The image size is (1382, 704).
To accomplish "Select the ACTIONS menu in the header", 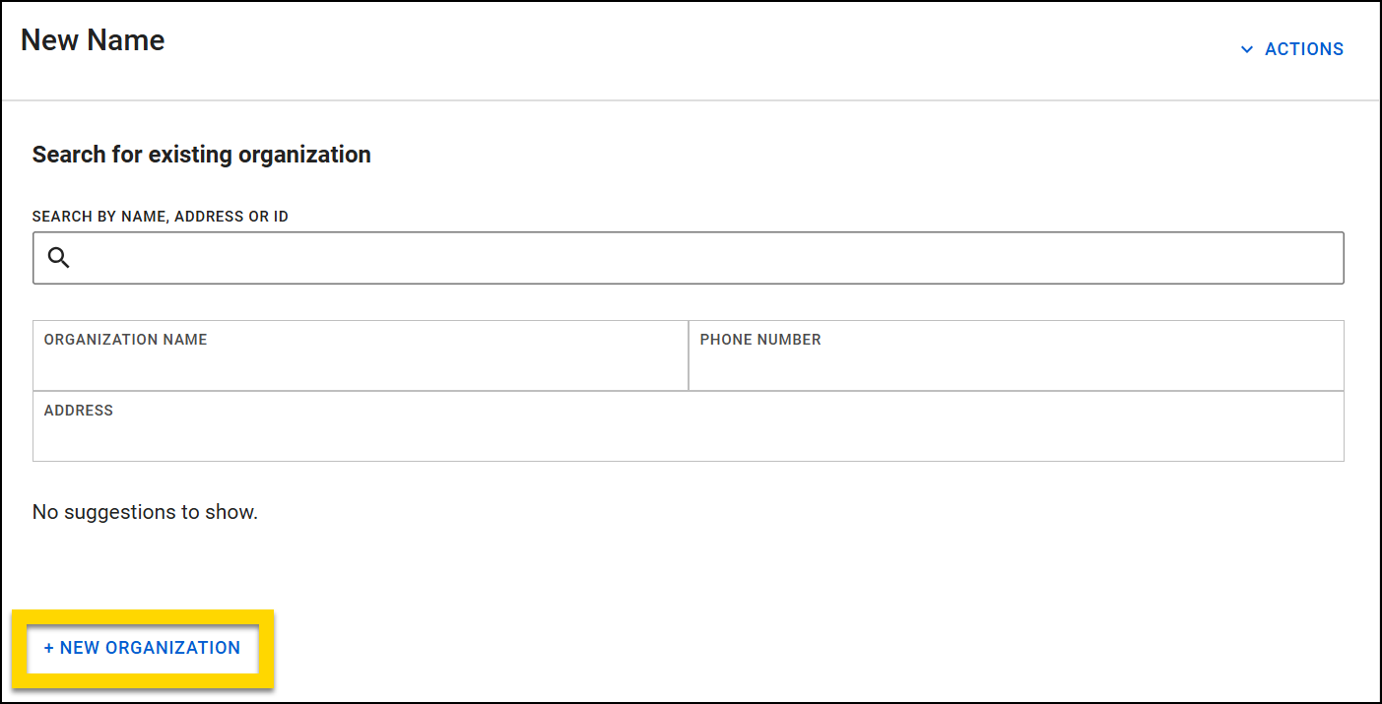I will click(1304, 48).
